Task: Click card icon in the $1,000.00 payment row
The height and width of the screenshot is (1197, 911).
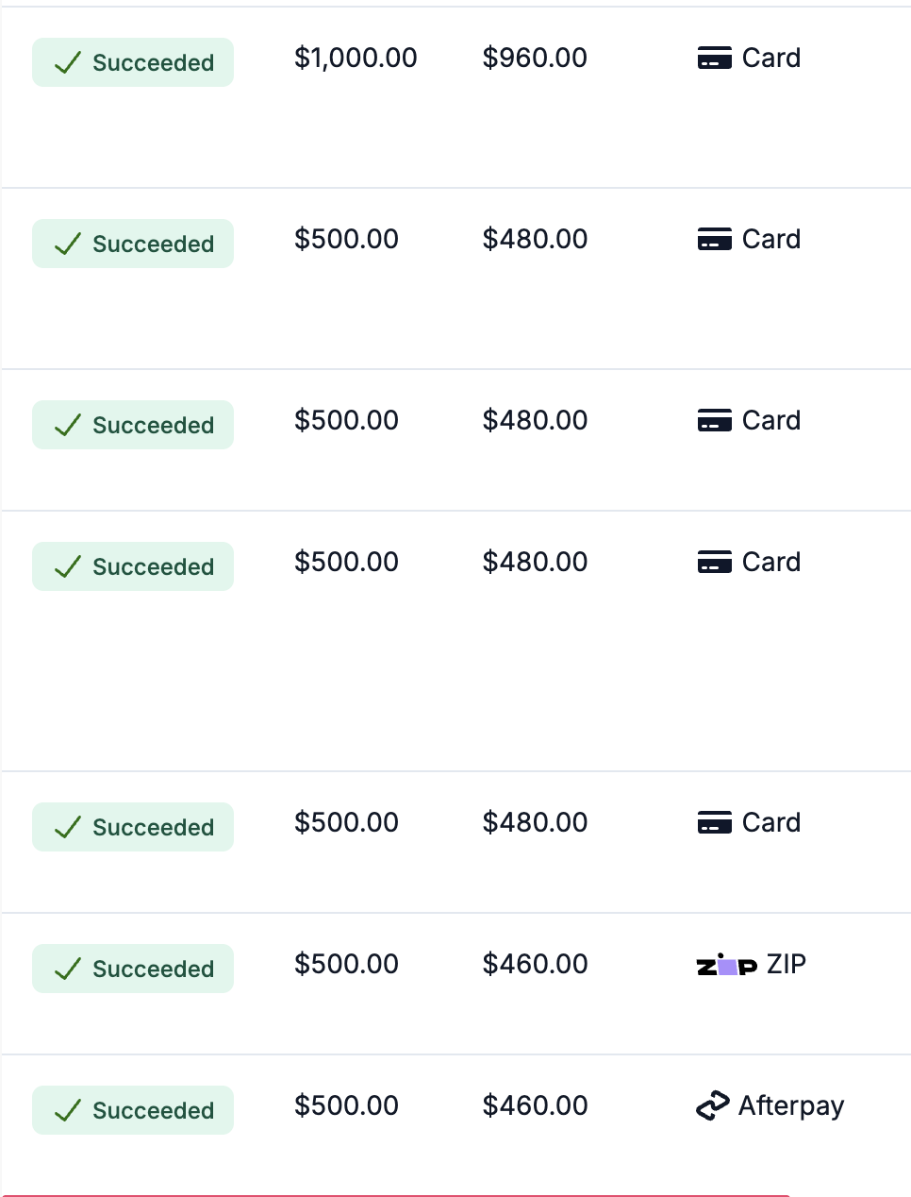Action: [715, 59]
